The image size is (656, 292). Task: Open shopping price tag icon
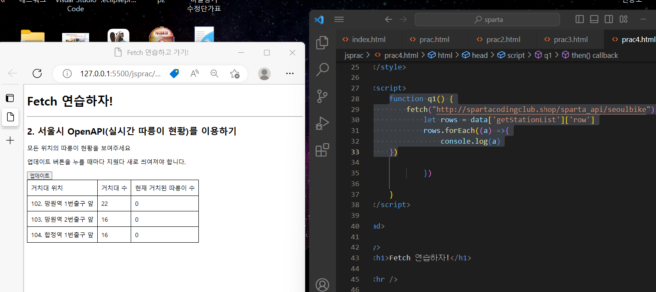tap(174, 74)
